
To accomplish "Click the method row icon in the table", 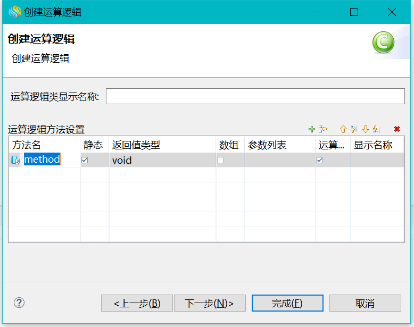I will [15, 160].
